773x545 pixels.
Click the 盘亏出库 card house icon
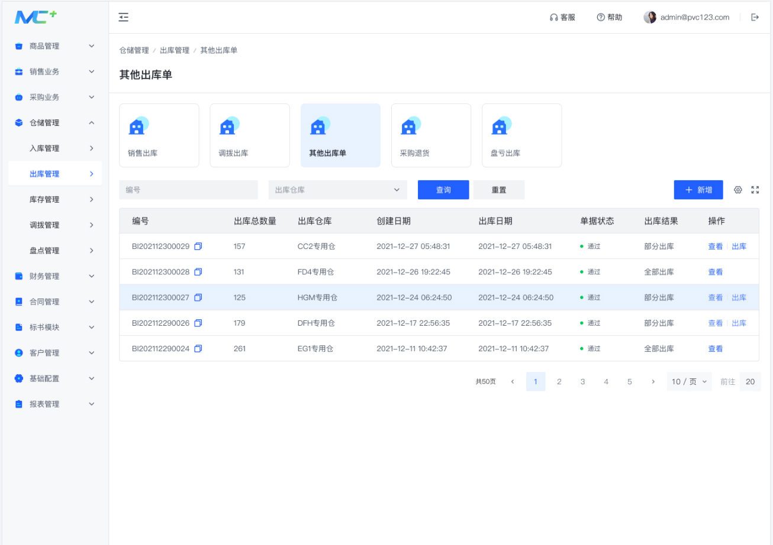501,125
